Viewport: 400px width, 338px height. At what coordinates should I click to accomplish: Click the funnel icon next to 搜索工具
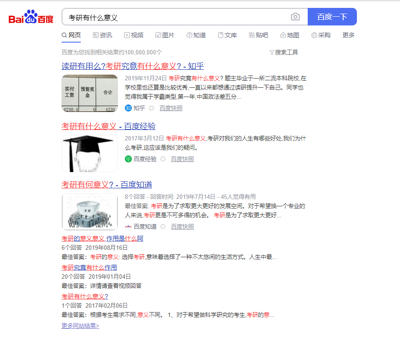click(x=272, y=53)
